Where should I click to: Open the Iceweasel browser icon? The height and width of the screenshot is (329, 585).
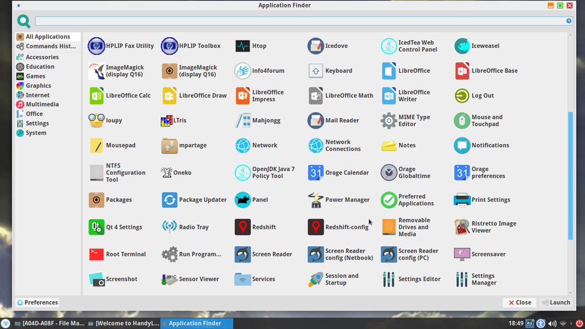coord(462,46)
